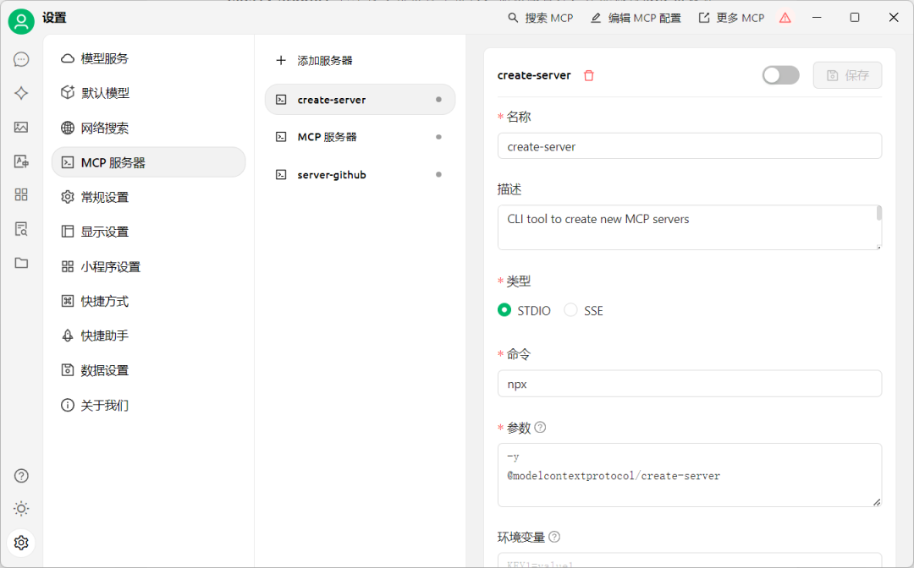Screen dimensions: 914x568
Task: Select the SSE type radio button
Action: click(x=570, y=310)
